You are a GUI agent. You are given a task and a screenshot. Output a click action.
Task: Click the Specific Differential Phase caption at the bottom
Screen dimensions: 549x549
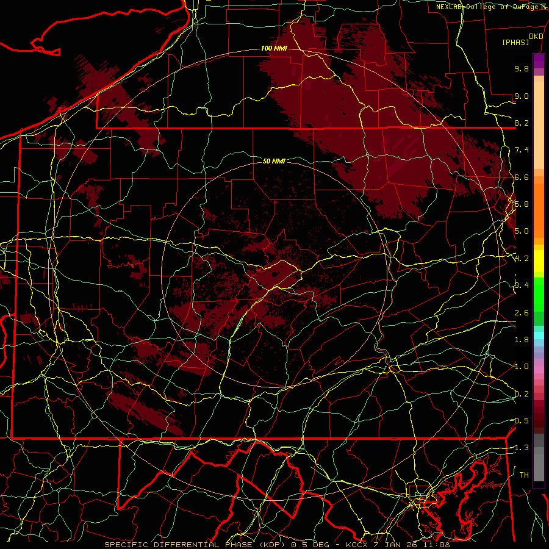coord(277,545)
